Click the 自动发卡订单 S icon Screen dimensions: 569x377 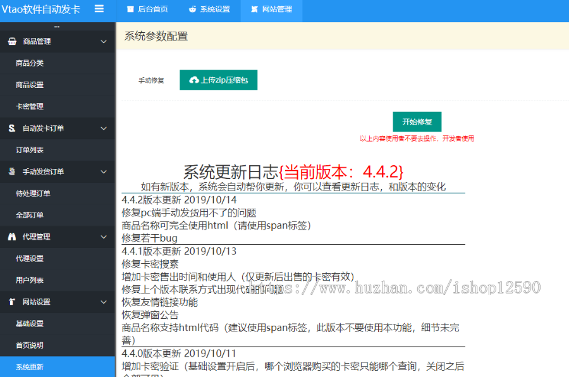click(x=12, y=128)
